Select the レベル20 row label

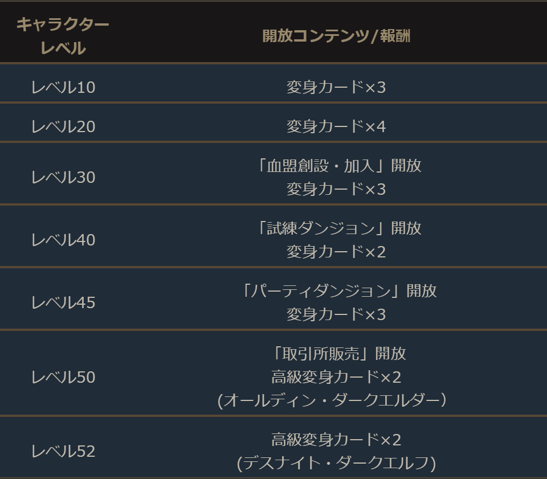click(63, 126)
